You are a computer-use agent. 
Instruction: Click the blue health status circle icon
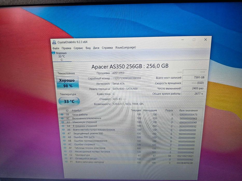(53, 53)
